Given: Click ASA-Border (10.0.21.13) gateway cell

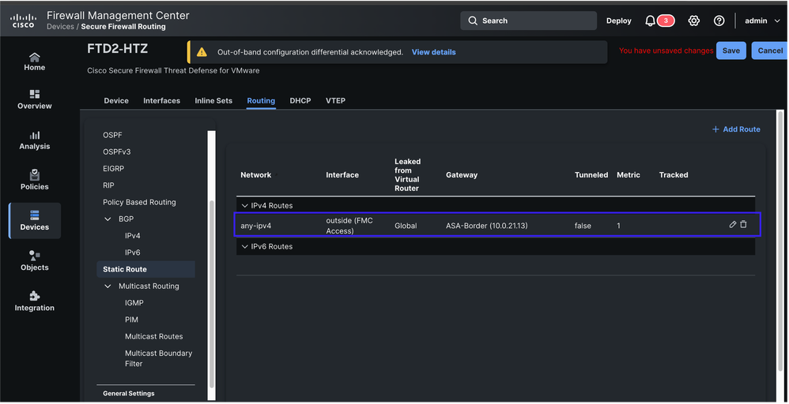Looking at the screenshot, I should point(486,226).
